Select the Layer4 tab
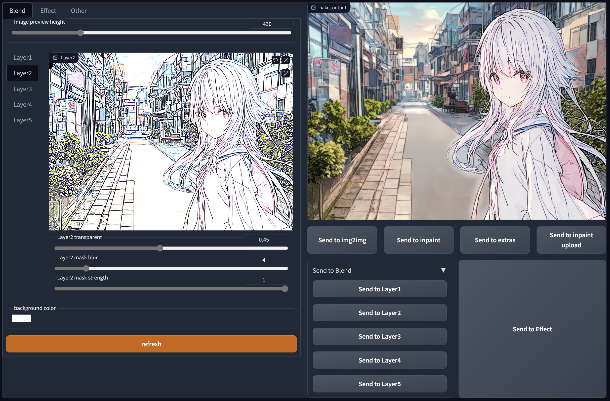 pyautogui.click(x=23, y=105)
